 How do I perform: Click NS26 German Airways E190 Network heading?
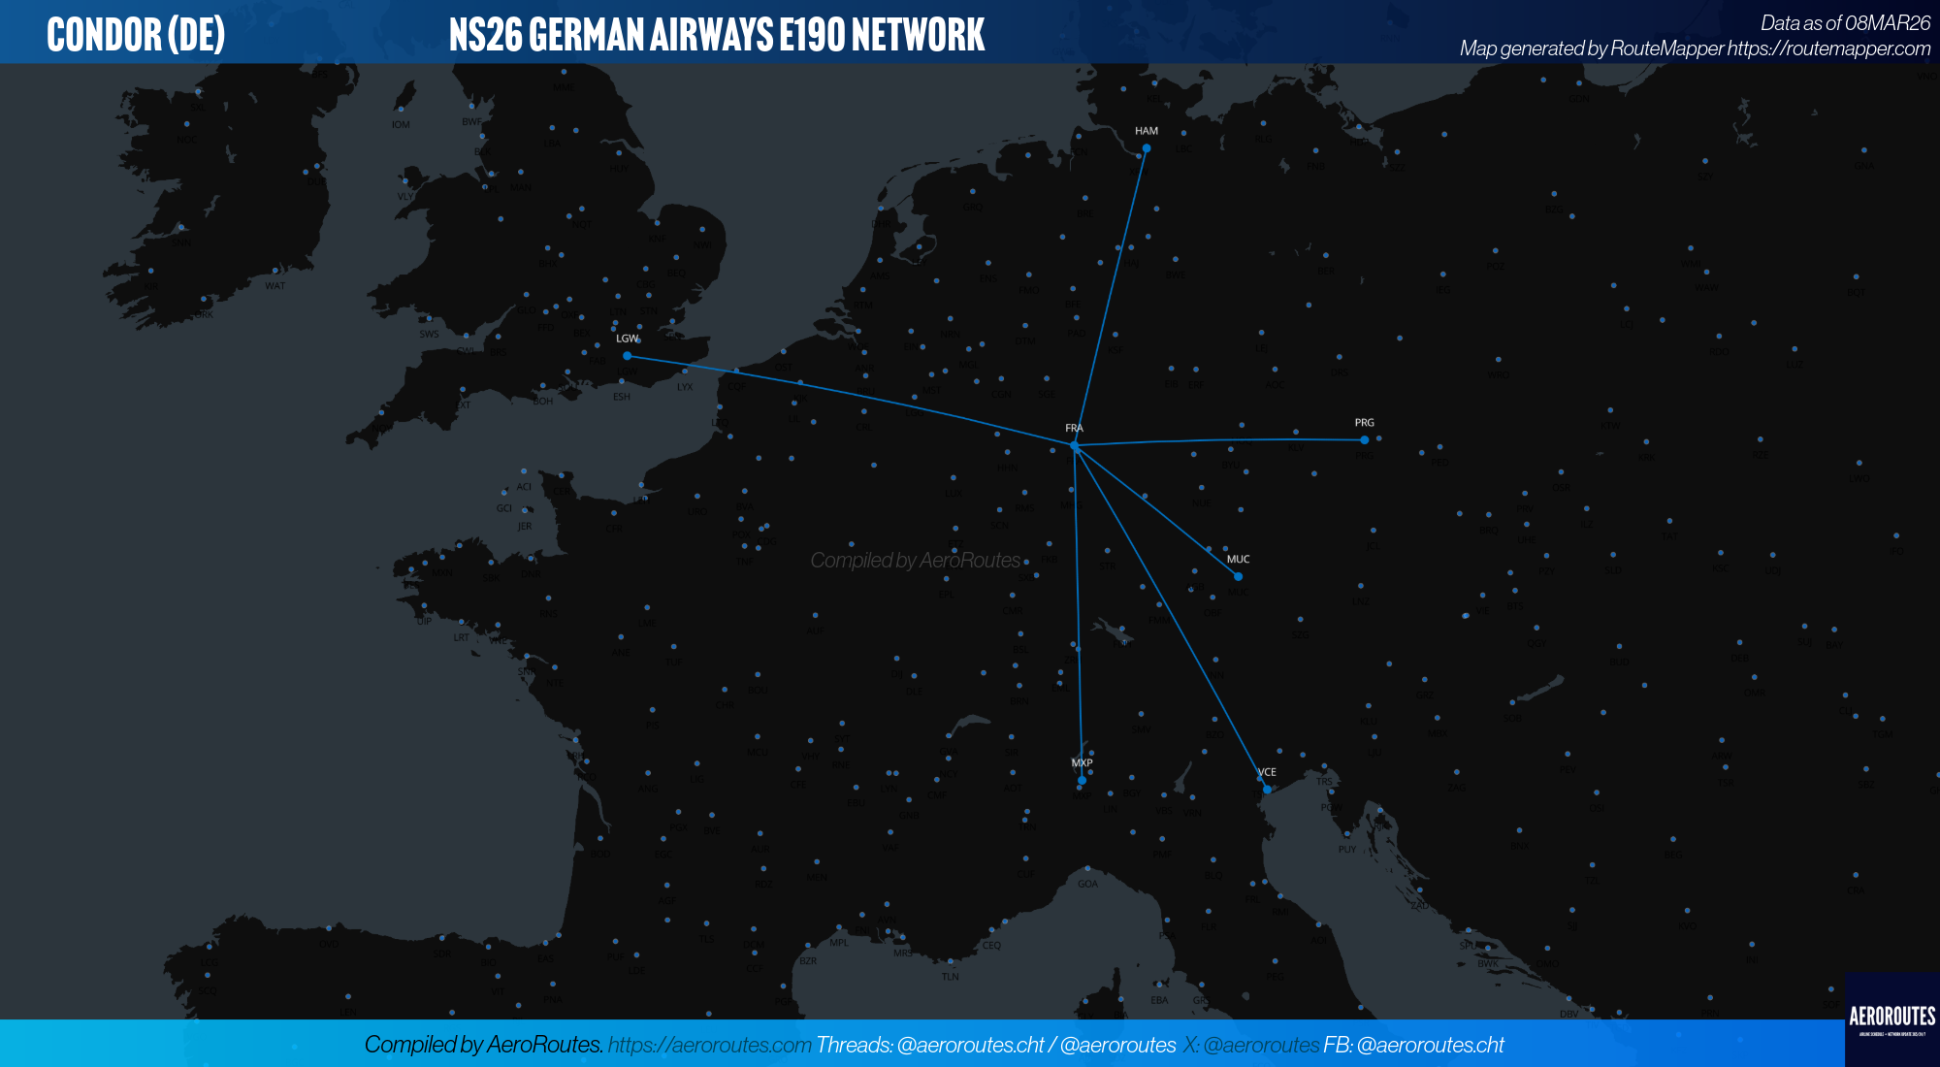(716, 35)
